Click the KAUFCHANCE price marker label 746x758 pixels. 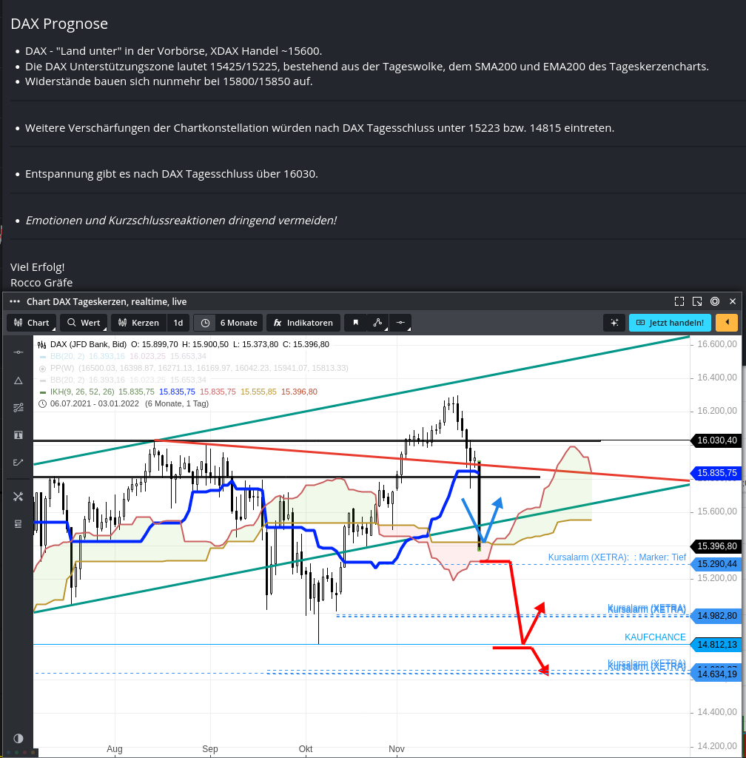pos(656,636)
